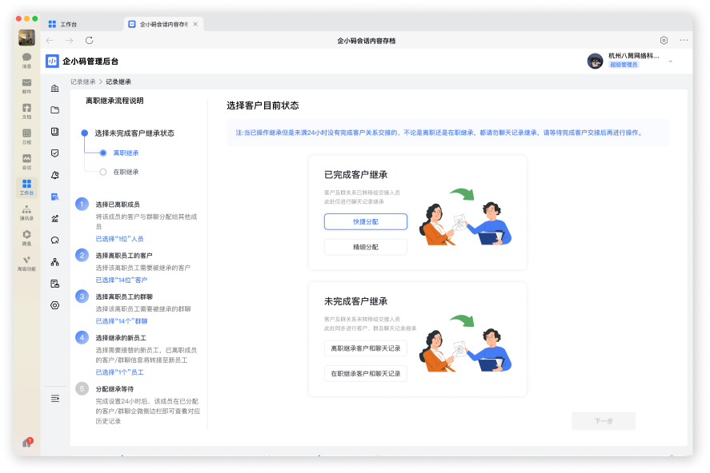This screenshot has height=473, width=710.
Task: Open the shield checkmark icon in admin nav
Action: (54, 153)
